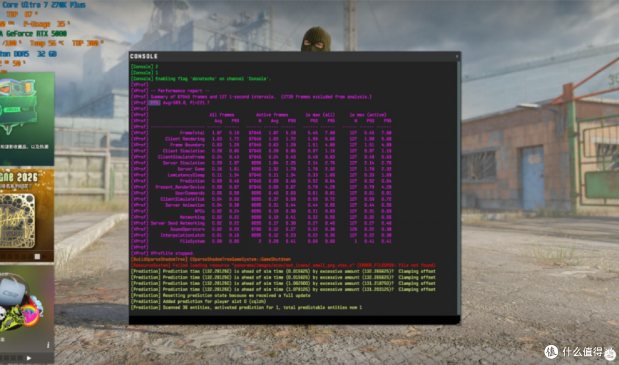Click the console command input field

(x=294, y=319)
